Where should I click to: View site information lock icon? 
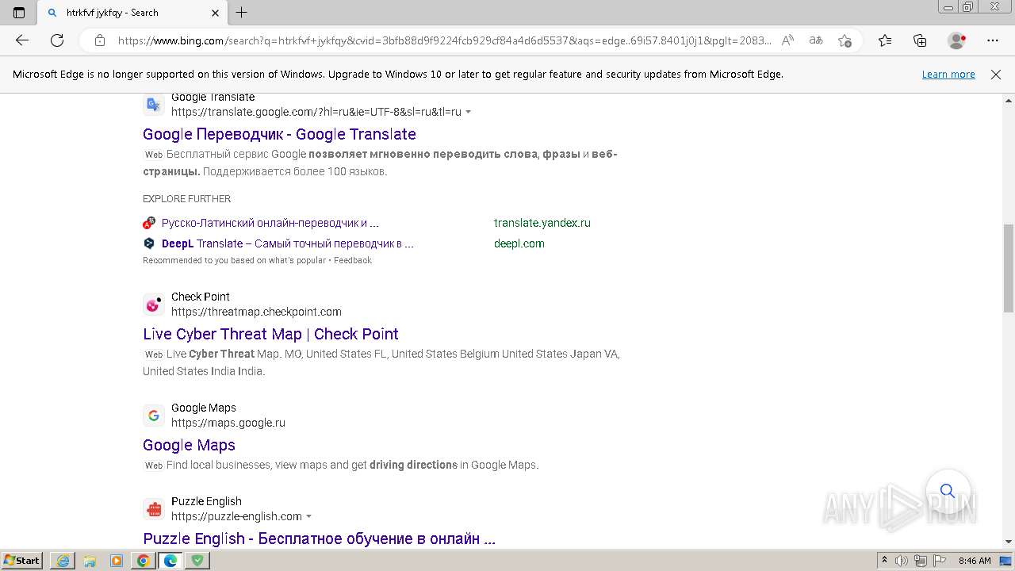pos(100,40)
